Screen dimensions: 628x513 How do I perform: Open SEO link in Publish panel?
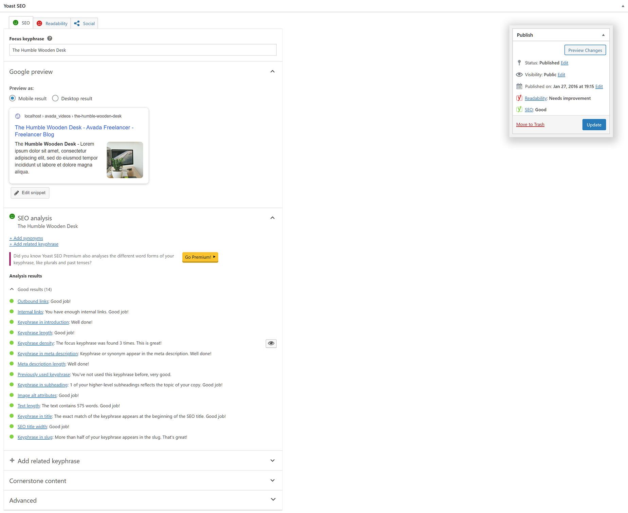pyautogui.click(x=529, y=110)
